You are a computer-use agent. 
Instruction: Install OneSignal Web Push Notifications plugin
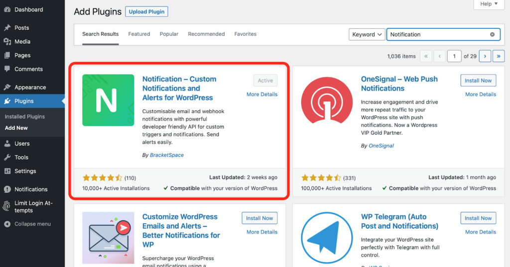[478, 81]
